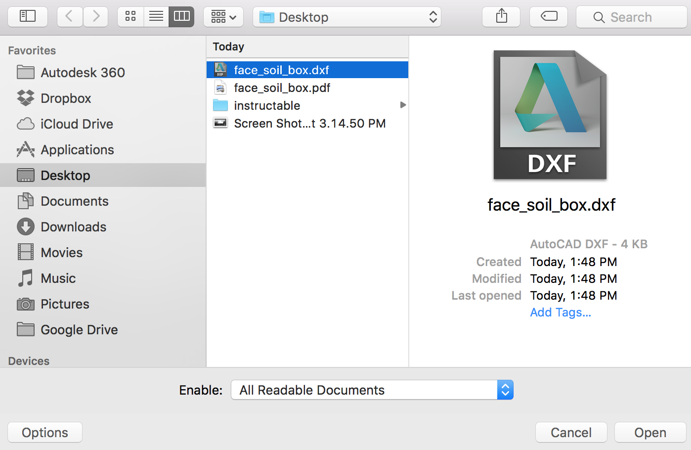Image resolution: width=691 pixels, height=450 pixels.
Task: Select the face_soil_box.pdf file
Action: point(307,88)
